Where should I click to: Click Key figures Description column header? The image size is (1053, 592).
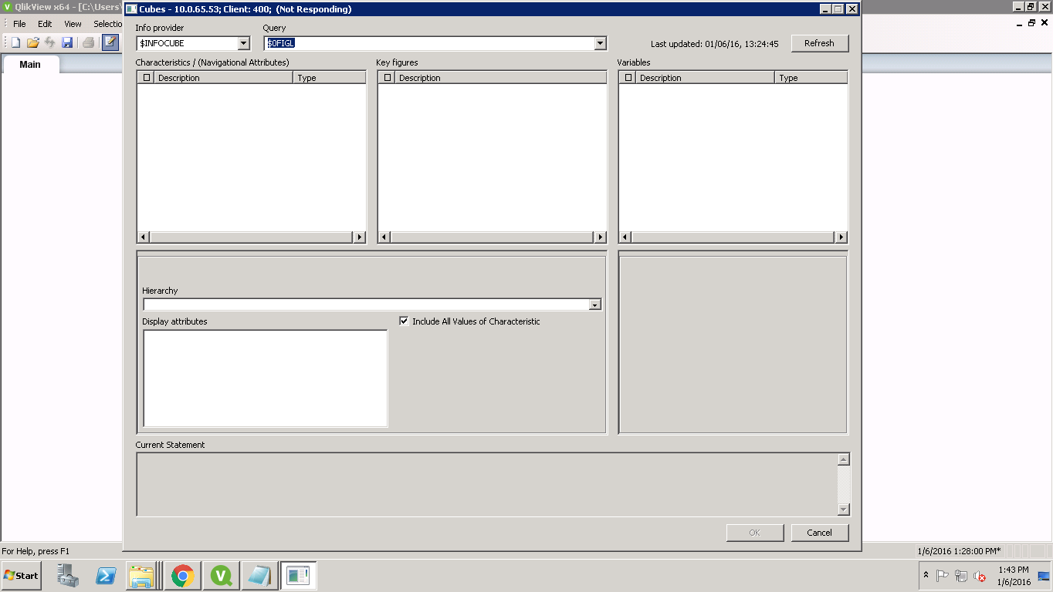(501, 78)
